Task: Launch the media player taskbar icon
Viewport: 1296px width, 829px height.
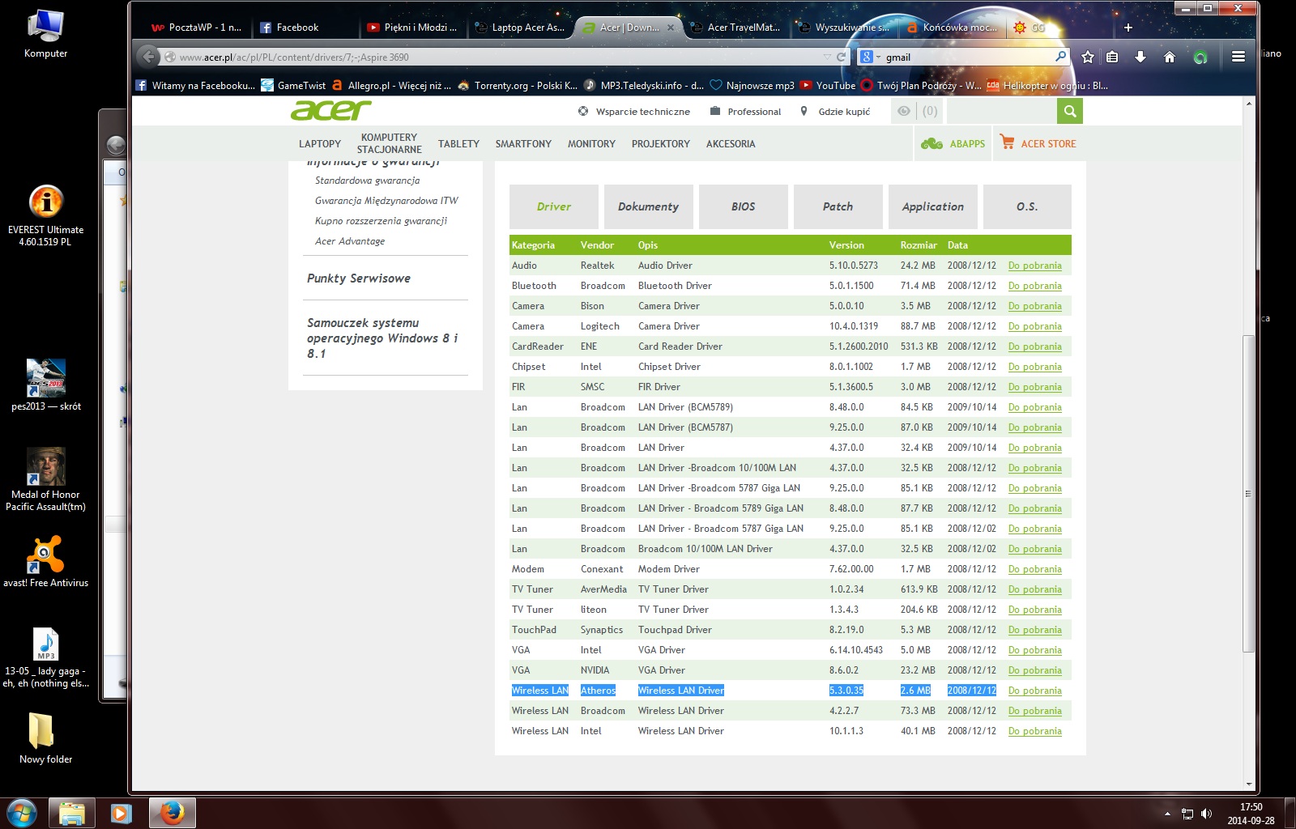Action: 122,813
